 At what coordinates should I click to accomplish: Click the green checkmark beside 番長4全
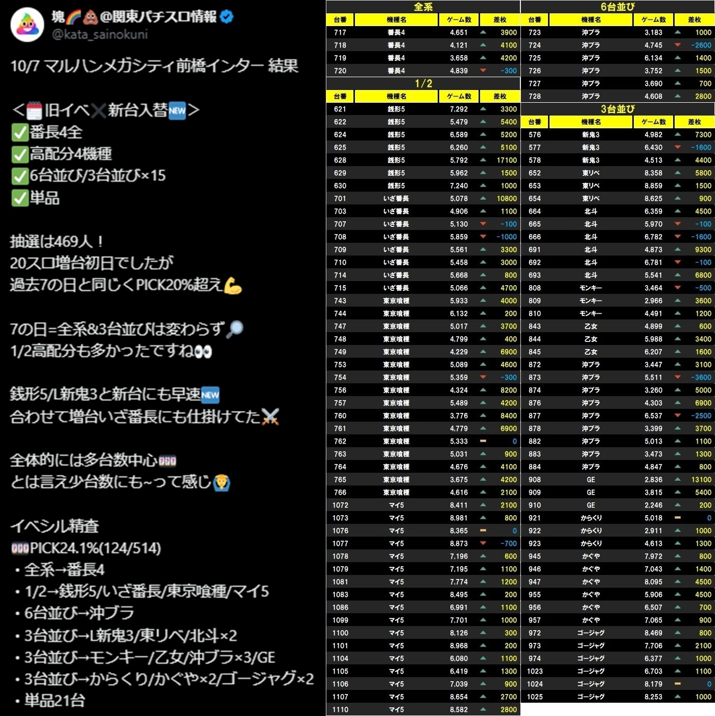pos(20,132)
